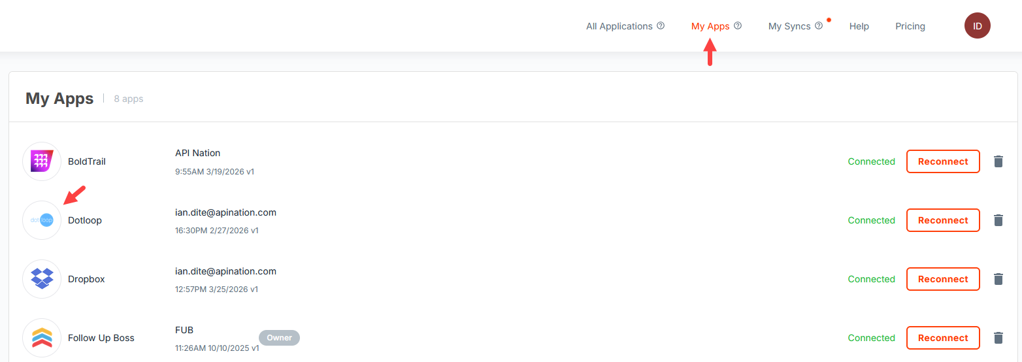This screenshot has width=1022, height=362.
Task: Click the Dotloop app logo icon
Action: pyautogui.click(x=42, y=220)
